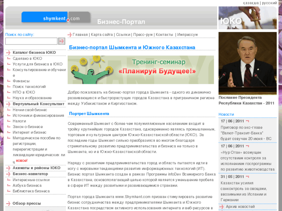Open Послание Президента Республики Казахстан - 2011

coord(246,100)
